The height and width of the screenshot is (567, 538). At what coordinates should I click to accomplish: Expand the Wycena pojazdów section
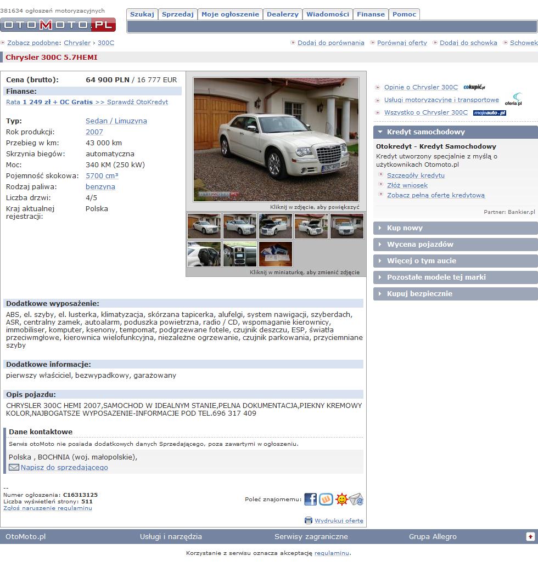(x=456, y=245)
